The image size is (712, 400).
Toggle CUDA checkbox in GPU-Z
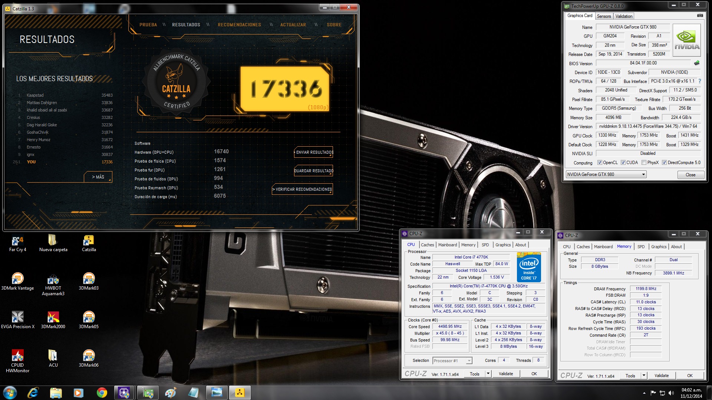pyautogui.click(x=623, y=163)
